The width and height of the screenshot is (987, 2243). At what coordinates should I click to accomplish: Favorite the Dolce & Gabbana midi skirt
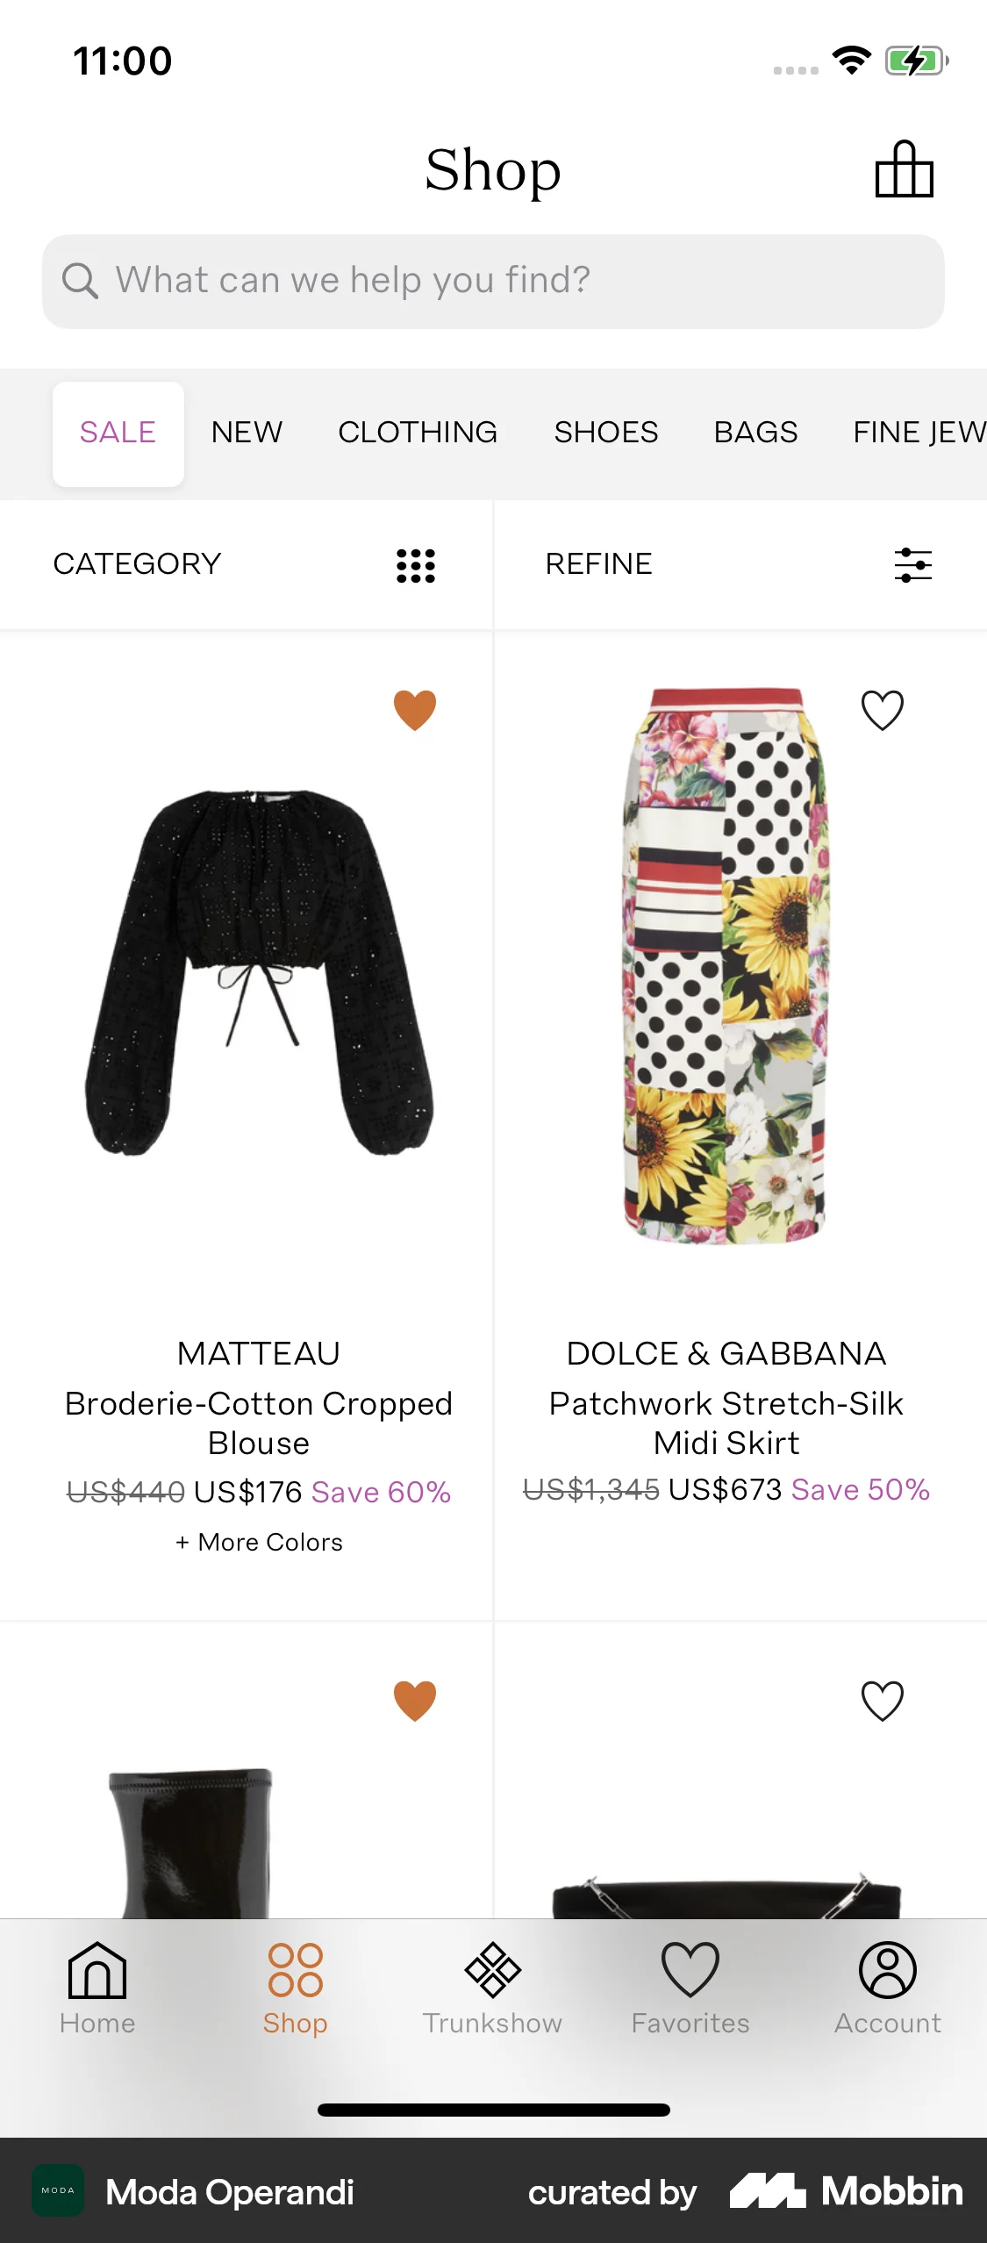tap(882, 710)
